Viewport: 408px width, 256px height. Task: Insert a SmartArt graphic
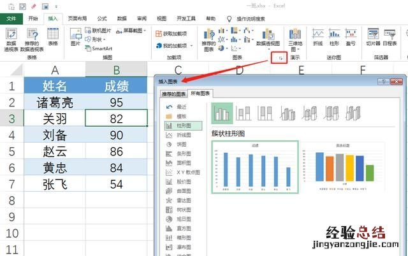click(99, 48)
